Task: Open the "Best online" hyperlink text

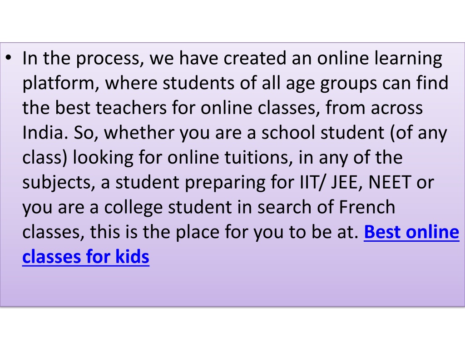Action: (411, 232)
